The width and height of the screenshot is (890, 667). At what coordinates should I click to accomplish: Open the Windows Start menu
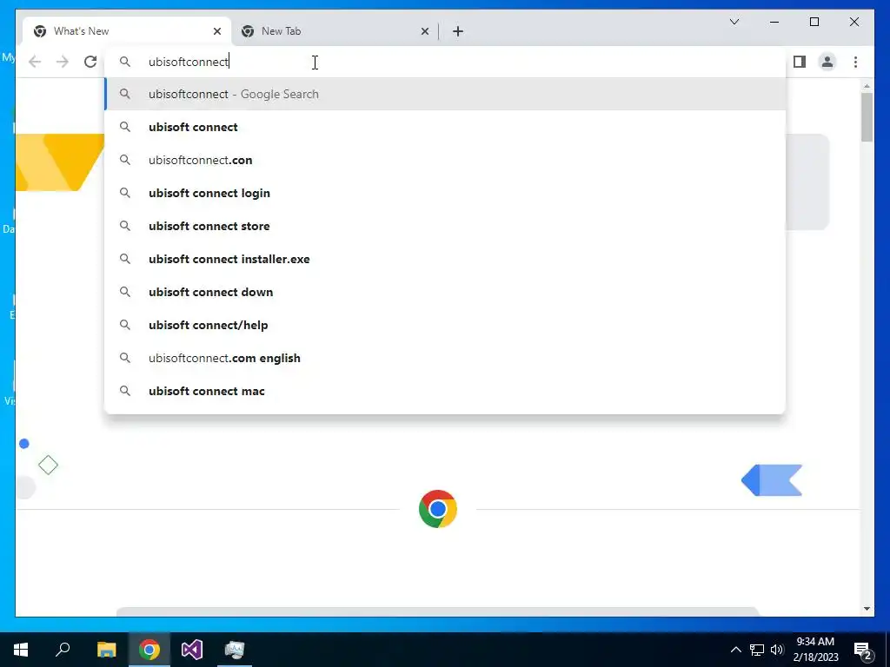point(21,650)
